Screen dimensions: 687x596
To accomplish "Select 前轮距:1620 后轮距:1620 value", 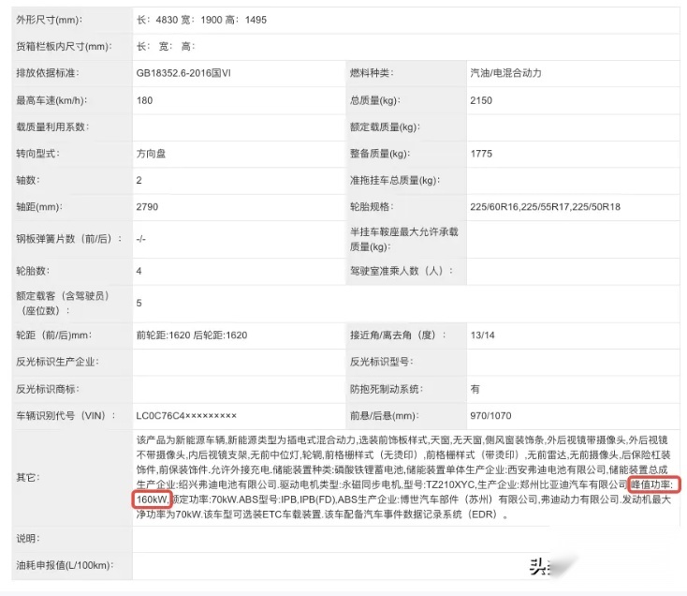I will click(x=192, y=335).
